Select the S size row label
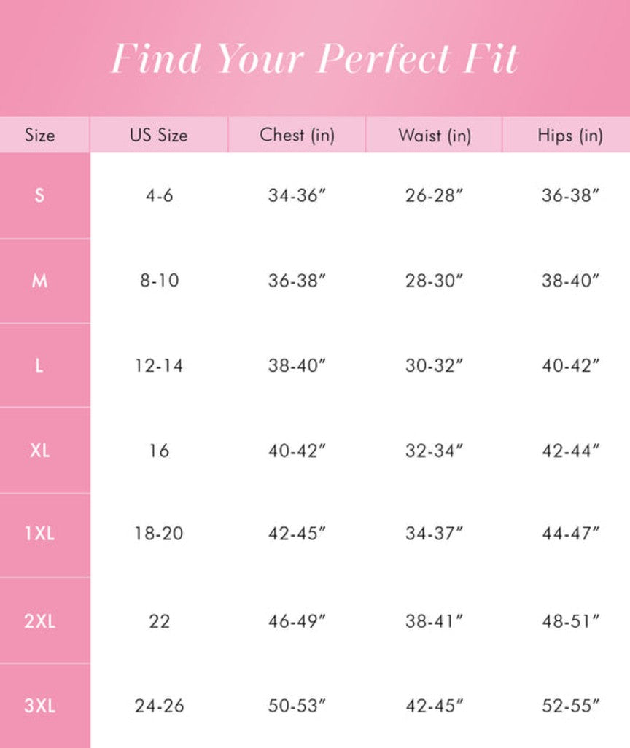 point(39,195)
